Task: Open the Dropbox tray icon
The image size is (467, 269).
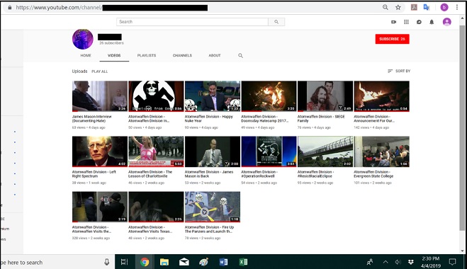Action: 411,262
